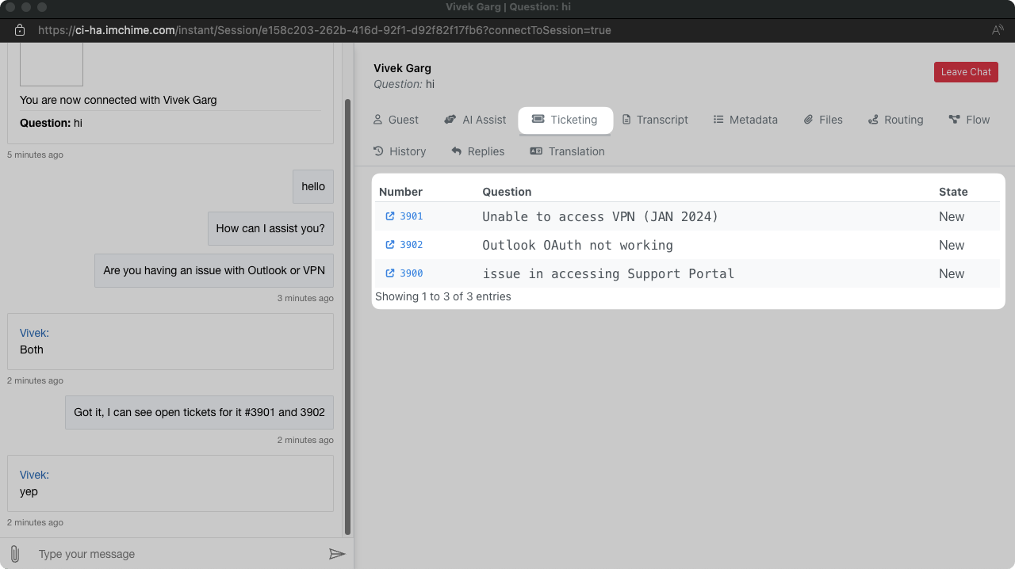1015x569 pixels.
Task: Click the State 'New' cell for ticket 3902
Action: coord(952,245)
